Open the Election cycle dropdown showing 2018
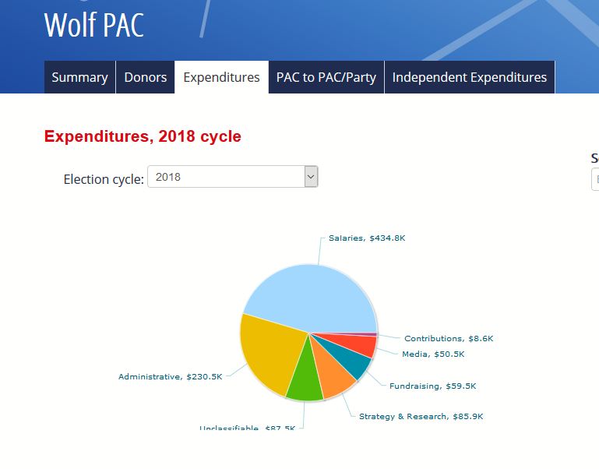The image size is (599, 469). (233, 177)
